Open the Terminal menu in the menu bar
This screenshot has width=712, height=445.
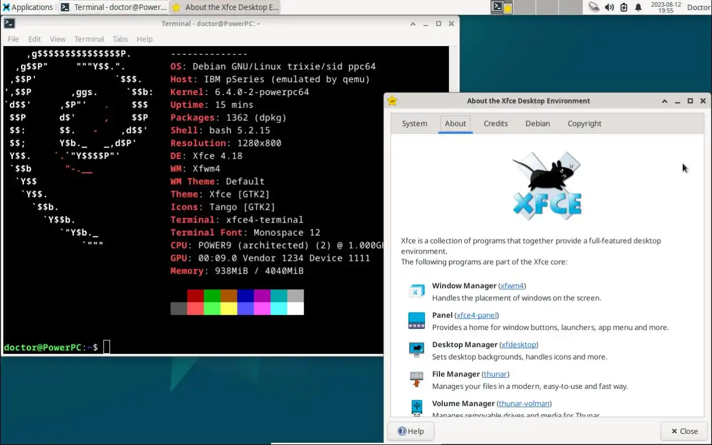89,39
